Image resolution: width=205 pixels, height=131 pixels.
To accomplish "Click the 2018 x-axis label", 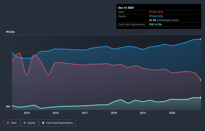I will [x=114, y=113].
